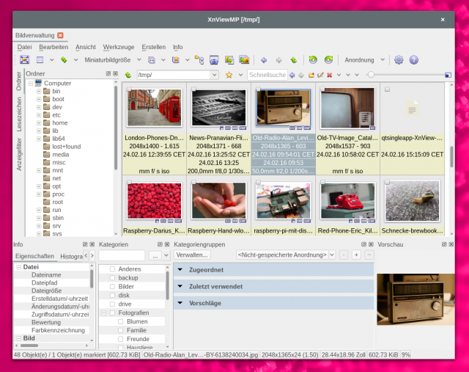Click the folder tree view icon
This screenshot has width=469, height=372.
[199, 60]
